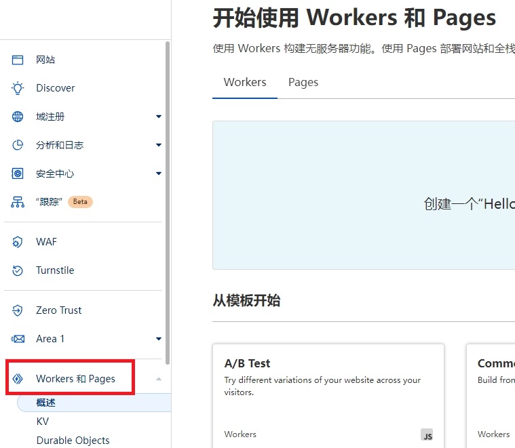Click the 跟踪 network tree icon

(x=18, y=202)
